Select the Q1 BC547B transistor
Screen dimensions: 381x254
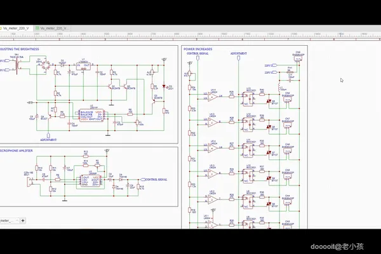[x=110, y=86]
